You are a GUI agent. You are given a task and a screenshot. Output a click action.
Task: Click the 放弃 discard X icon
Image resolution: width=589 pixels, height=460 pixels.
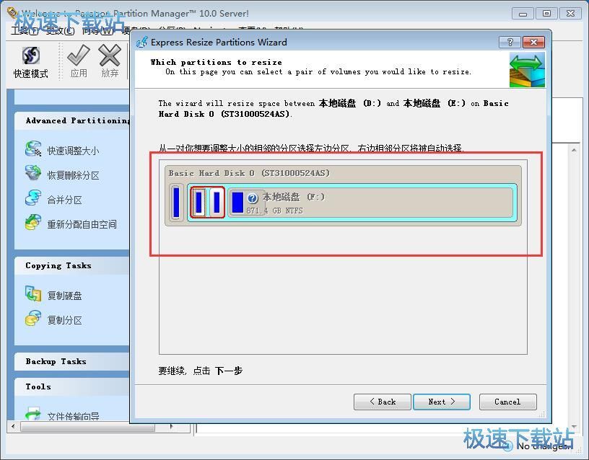(110, 55)
